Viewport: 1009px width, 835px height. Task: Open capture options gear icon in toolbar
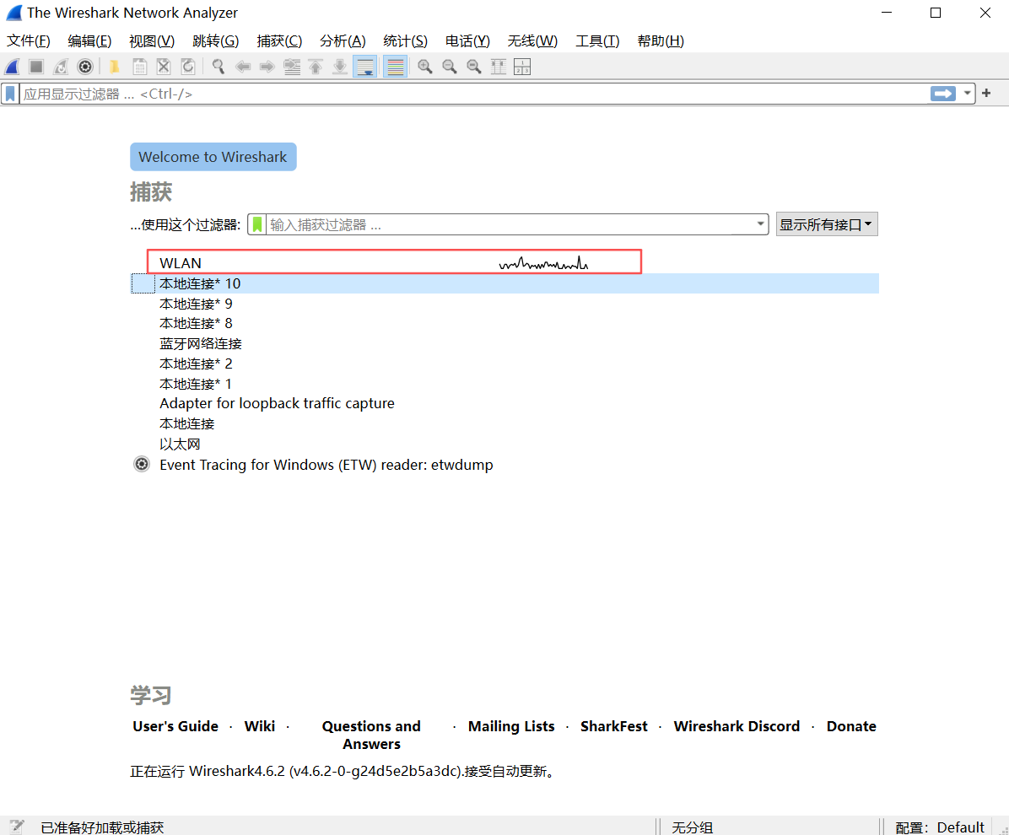(85, 67)
